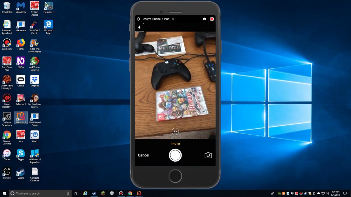Open Oculus desktop shortcut
The image size is (351, 197).
point(21,81)
